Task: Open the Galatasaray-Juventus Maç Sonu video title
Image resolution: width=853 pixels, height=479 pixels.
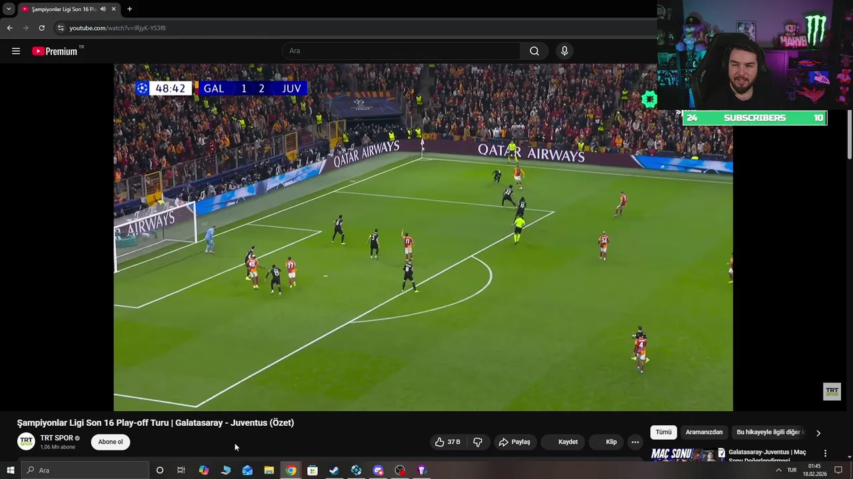Action: 767,456
